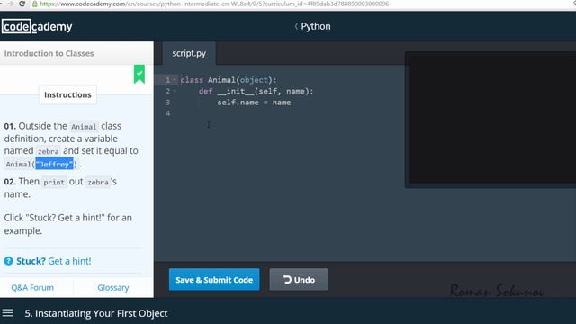Screen dimensions: 576x324
Task: Click 'class Animal(object):' code line
Action: coord(229,80)
